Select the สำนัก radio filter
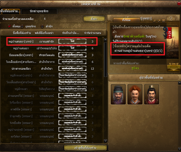Viewport: 181px width, 152px height. [x=42, y=26]
